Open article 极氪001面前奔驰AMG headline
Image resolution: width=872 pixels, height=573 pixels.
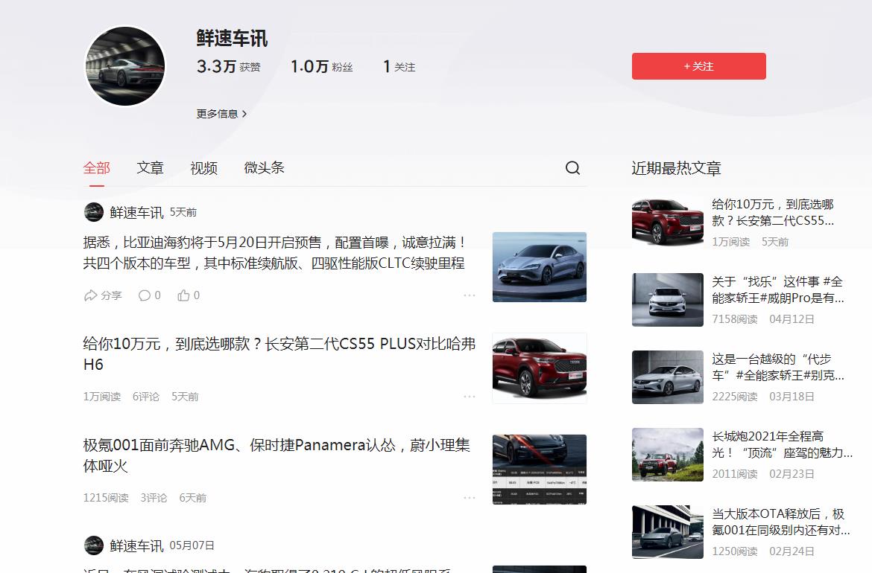coord(277,455)
